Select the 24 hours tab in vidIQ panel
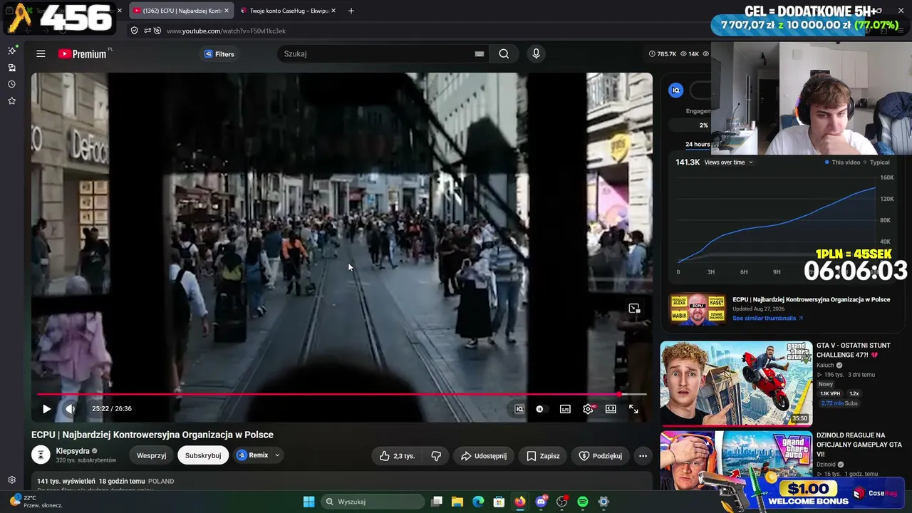The width and height of the screenshot is (912, 513). point(698,144)
